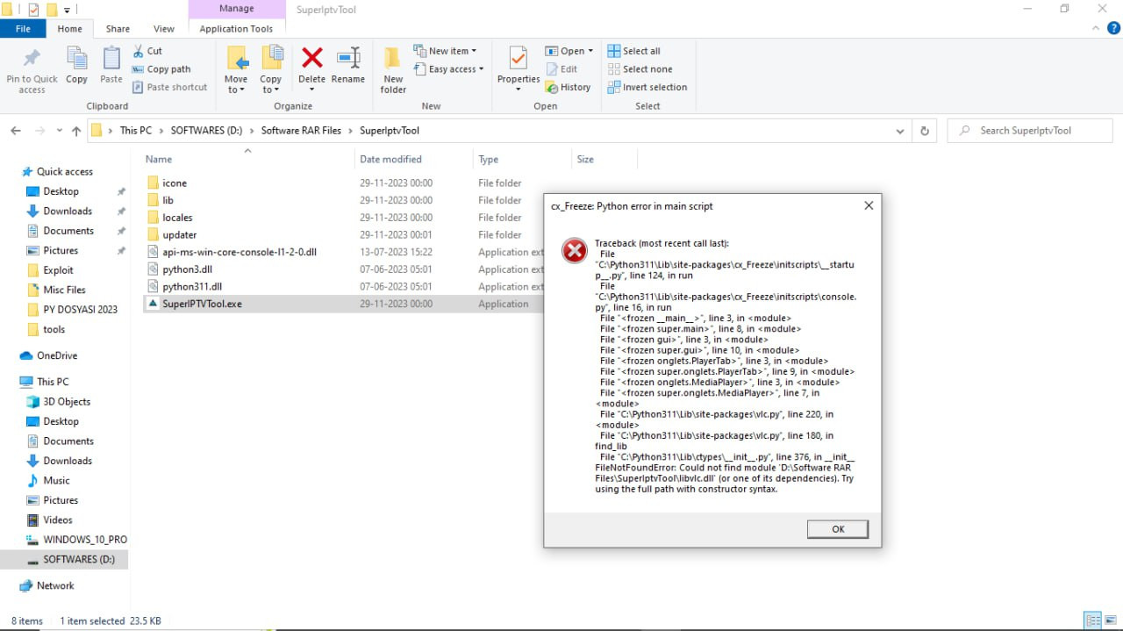Open the New item dropdown
The width and height of the screenshot is (1123, 631).
coord(445,51)
